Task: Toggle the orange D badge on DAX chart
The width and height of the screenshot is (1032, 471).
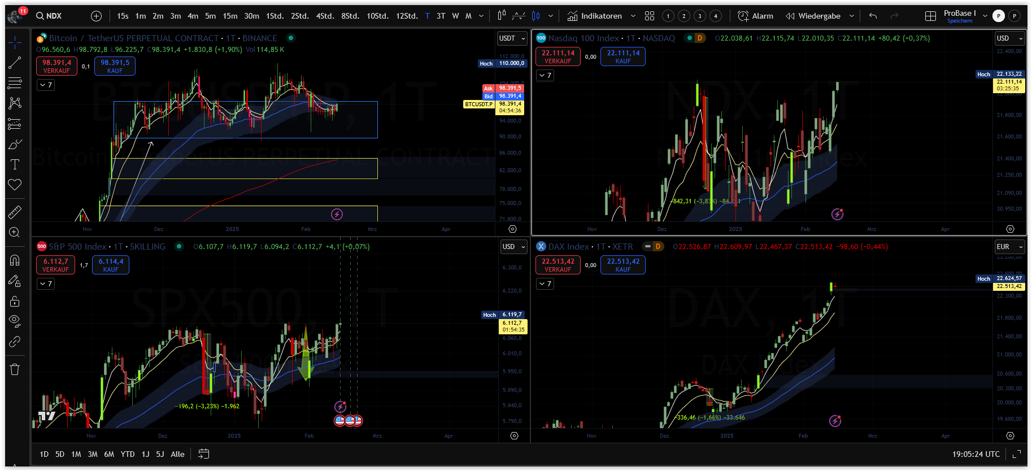Action: (657, 247)
